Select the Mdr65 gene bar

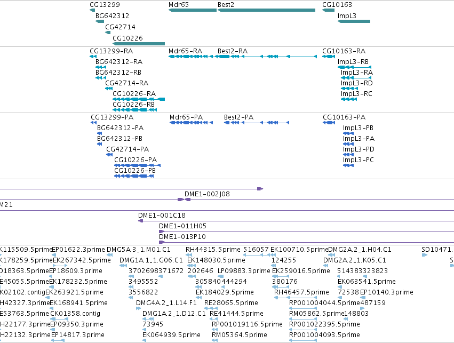click(193, 10)
